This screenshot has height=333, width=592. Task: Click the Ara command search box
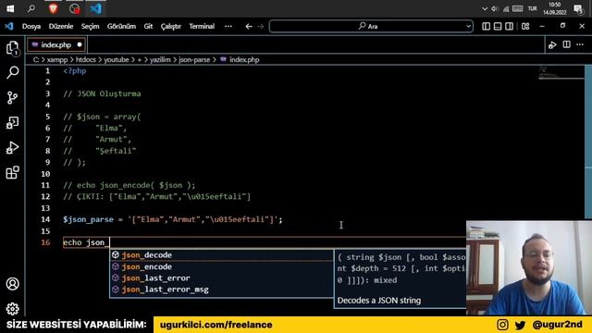point(371,27)
